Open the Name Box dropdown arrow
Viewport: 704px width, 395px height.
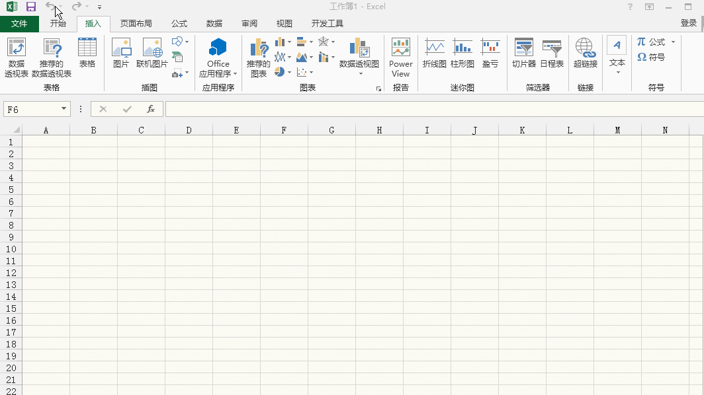[x=64, y=109]
